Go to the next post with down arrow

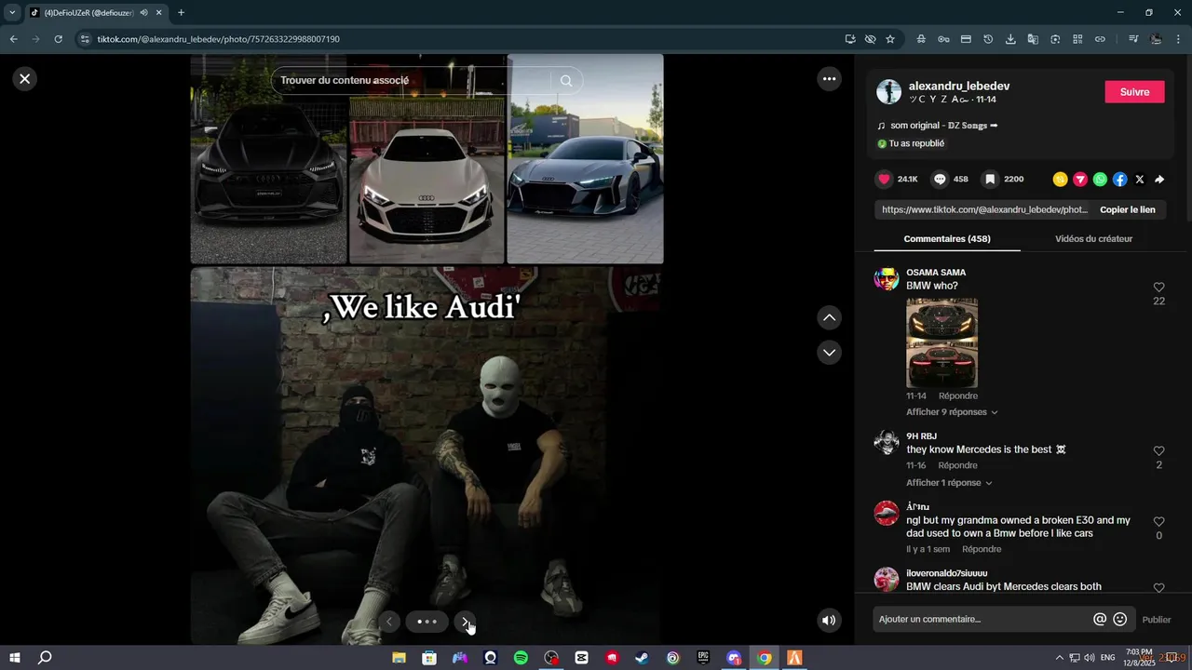[x=829, y=353]
